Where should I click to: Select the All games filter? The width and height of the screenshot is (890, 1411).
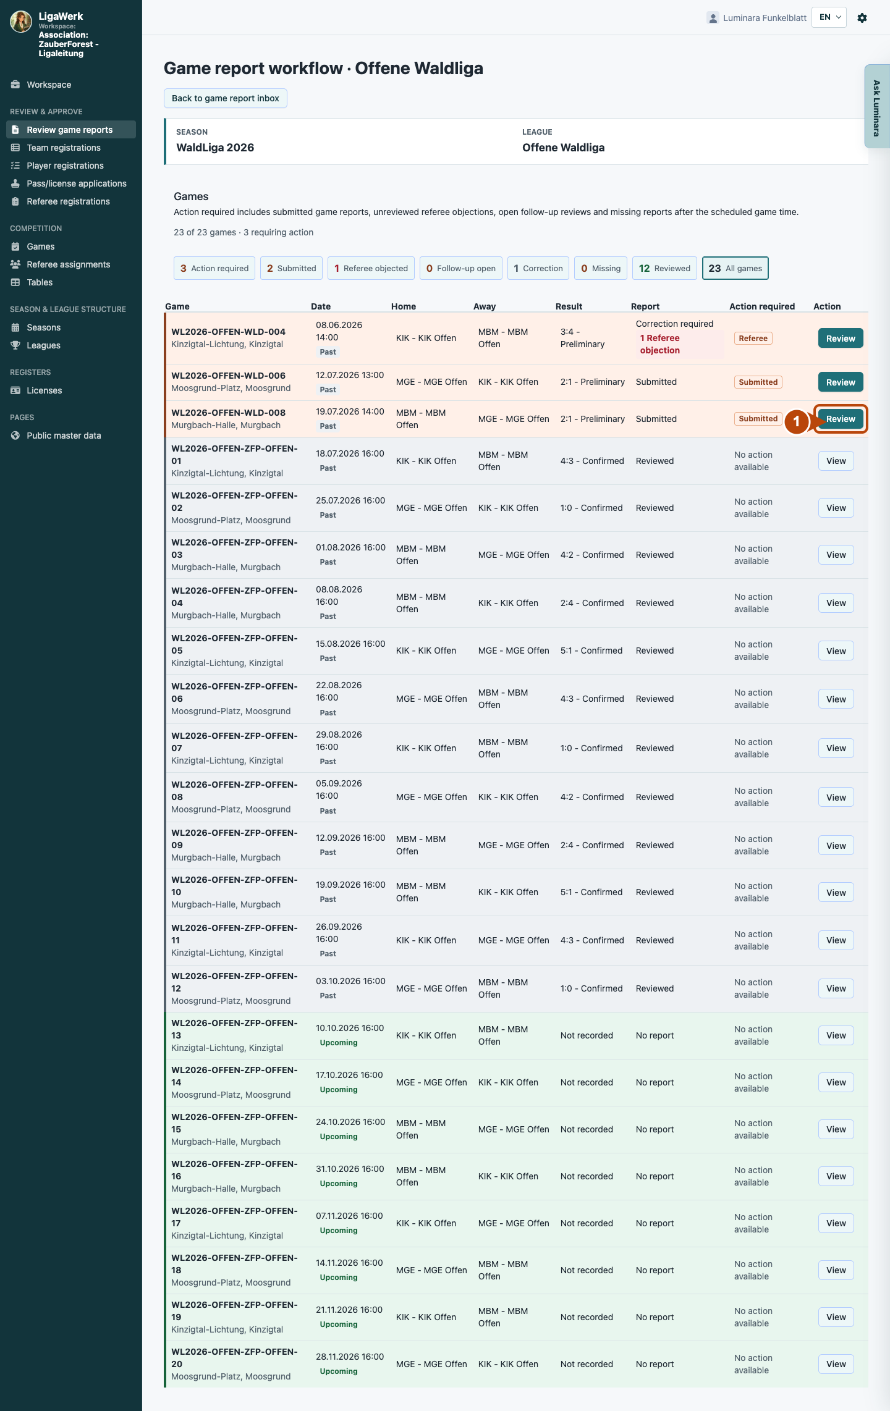735,268
